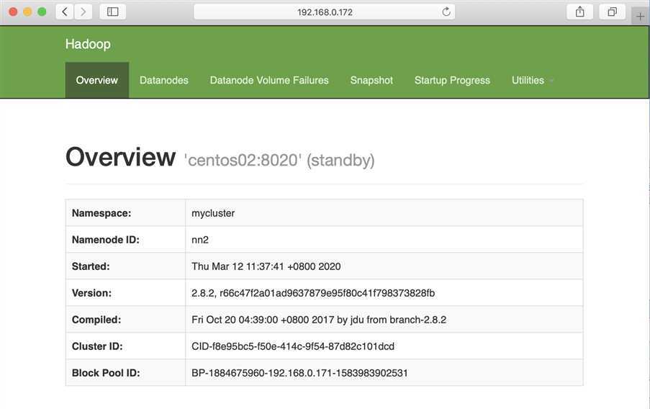
Task: Click the Safari back navigation arrow
Action: coord(65,12)
